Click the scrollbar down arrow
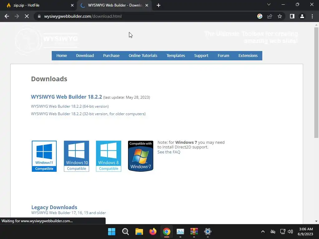The image size is (319, 239). (316, 221)
